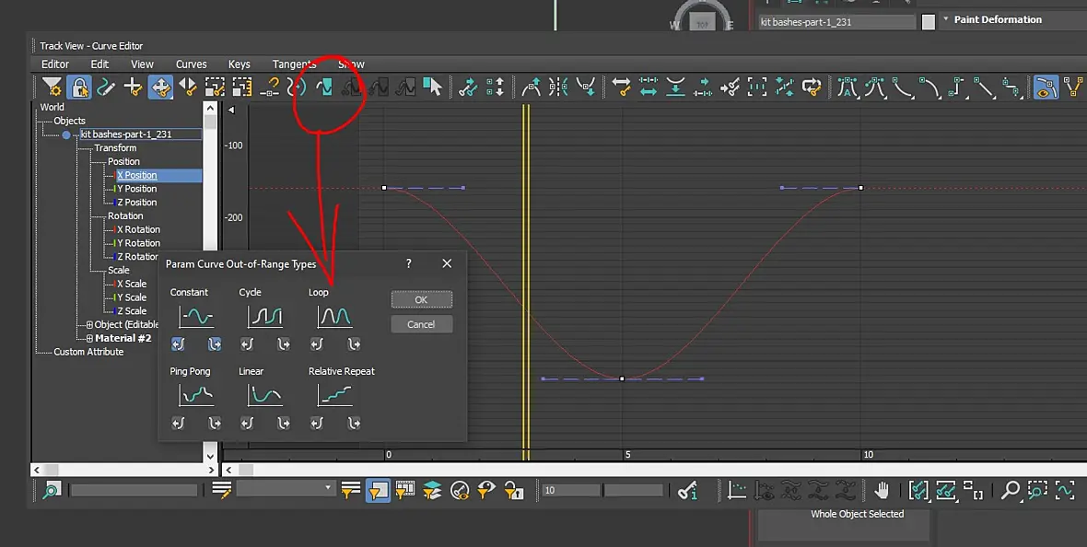1087x547 pixels.
Task: Toggle Show Tangents eye icon
Action: [x=1046, y=87]
